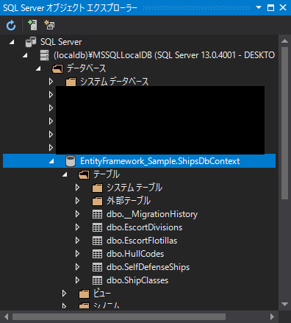Click the ビュー folder icon
This screenshot has width=291, height=323.
pos(84,294)
